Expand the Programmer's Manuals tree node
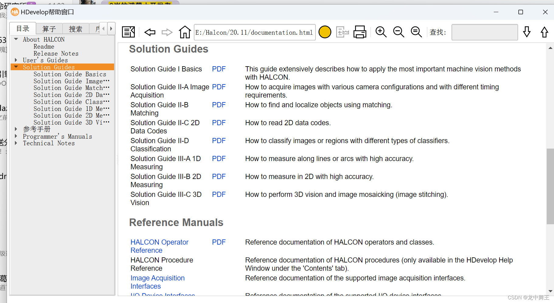The image size is (554, 303). pos(16,136)
